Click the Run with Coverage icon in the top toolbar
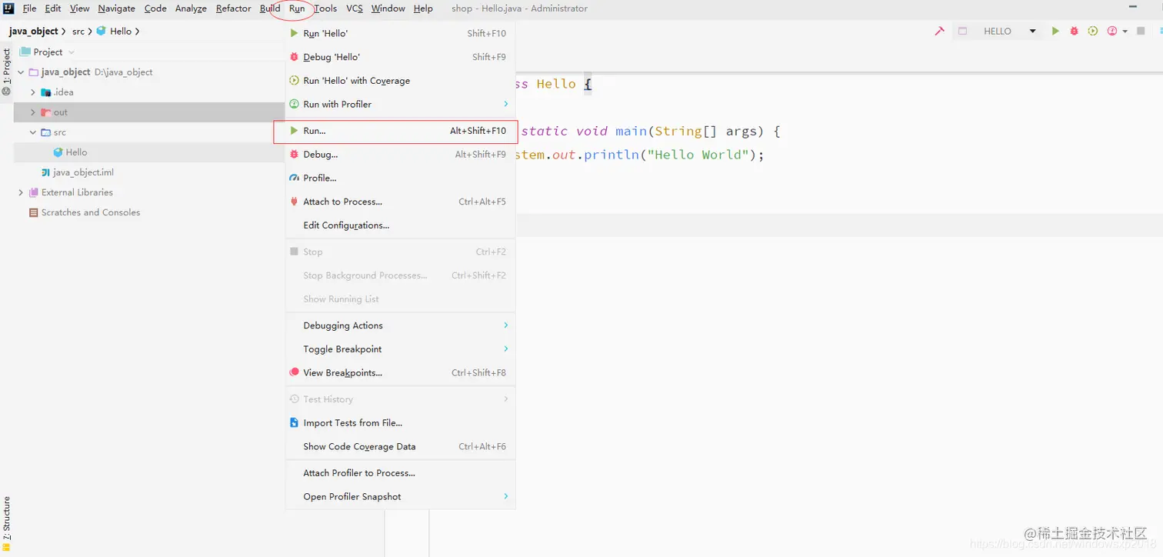 (x=1092, y=32)
